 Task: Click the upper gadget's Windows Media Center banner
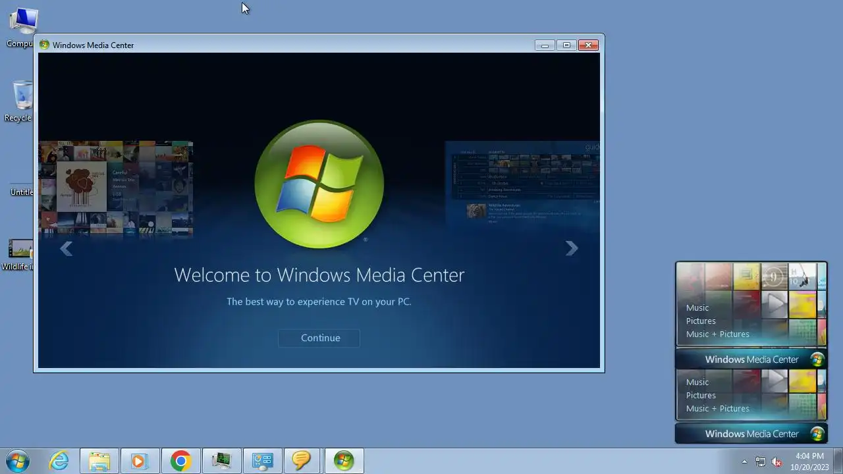coord(751,359)
